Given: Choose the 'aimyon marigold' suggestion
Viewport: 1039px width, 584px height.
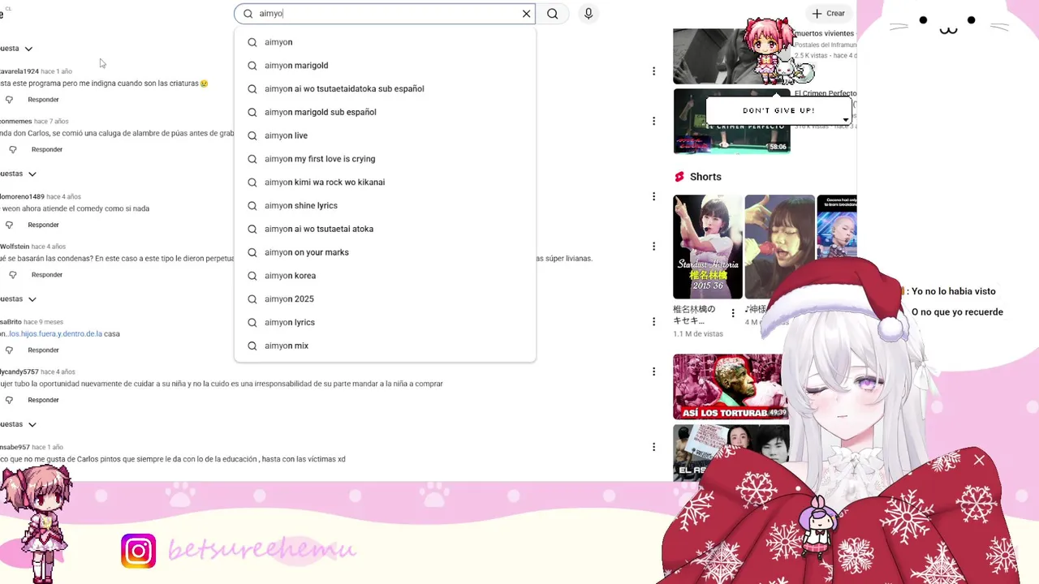Looking at the screenshot, I should [x=385, y=66].
